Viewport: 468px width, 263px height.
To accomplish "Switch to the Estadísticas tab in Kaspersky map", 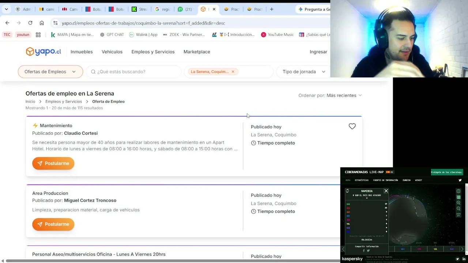I will [x=362, y=180].
